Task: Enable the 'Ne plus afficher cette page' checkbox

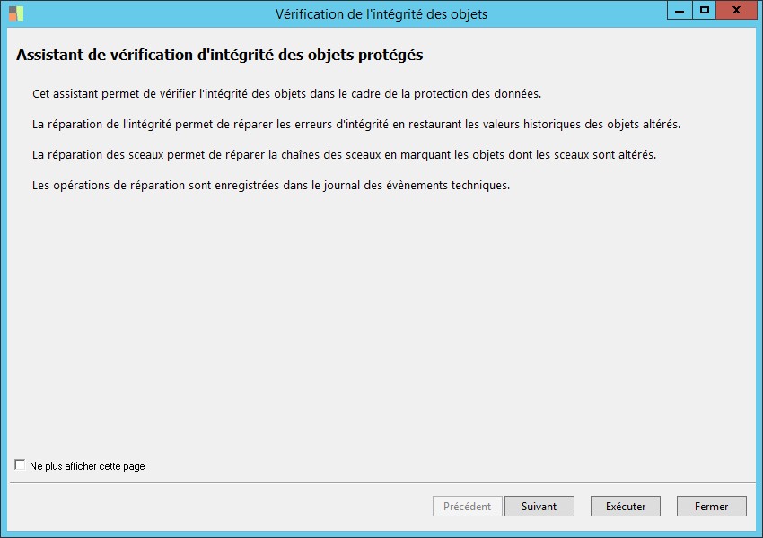Action: pos(20,465)
